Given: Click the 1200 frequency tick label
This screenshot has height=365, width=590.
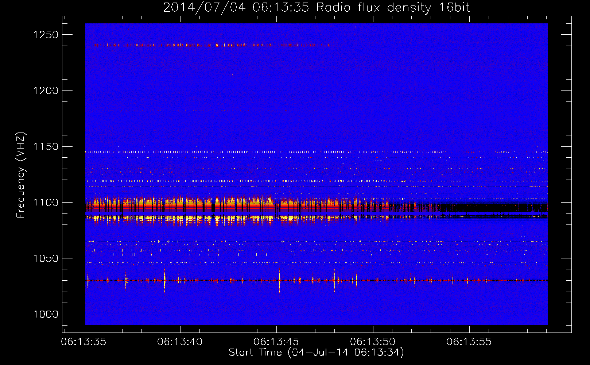Looking at the screenshot, I should [46, 91].
